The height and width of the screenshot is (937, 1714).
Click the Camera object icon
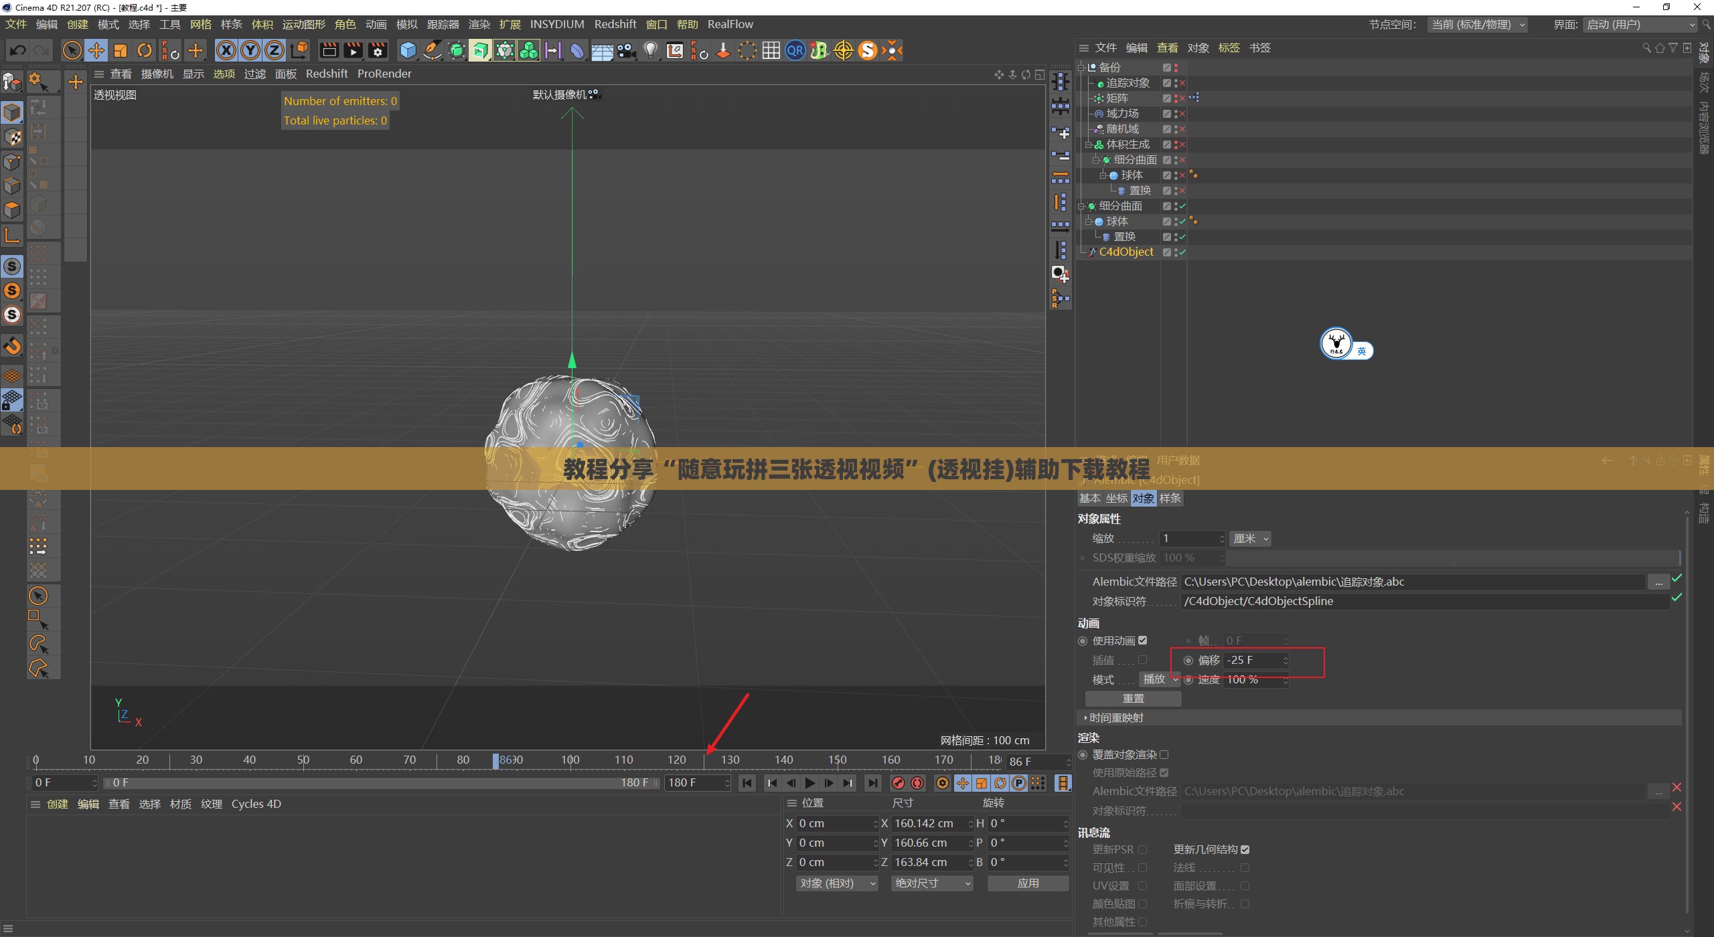(x=627, y=50)
